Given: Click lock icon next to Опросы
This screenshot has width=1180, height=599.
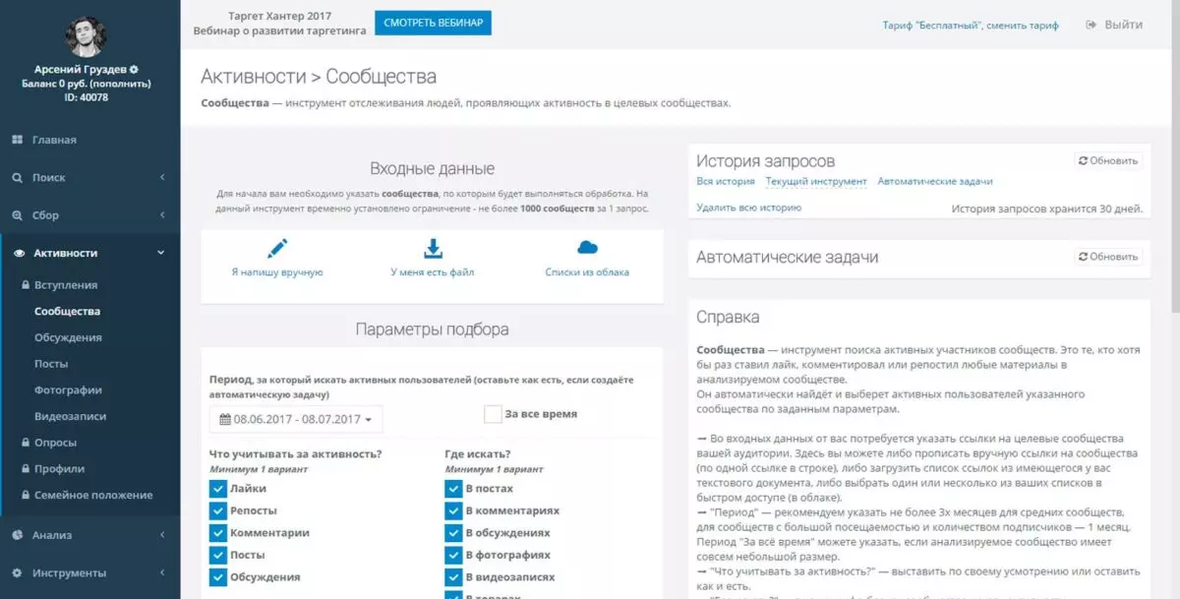Looking at the screenshot, I should coord(27,443).
